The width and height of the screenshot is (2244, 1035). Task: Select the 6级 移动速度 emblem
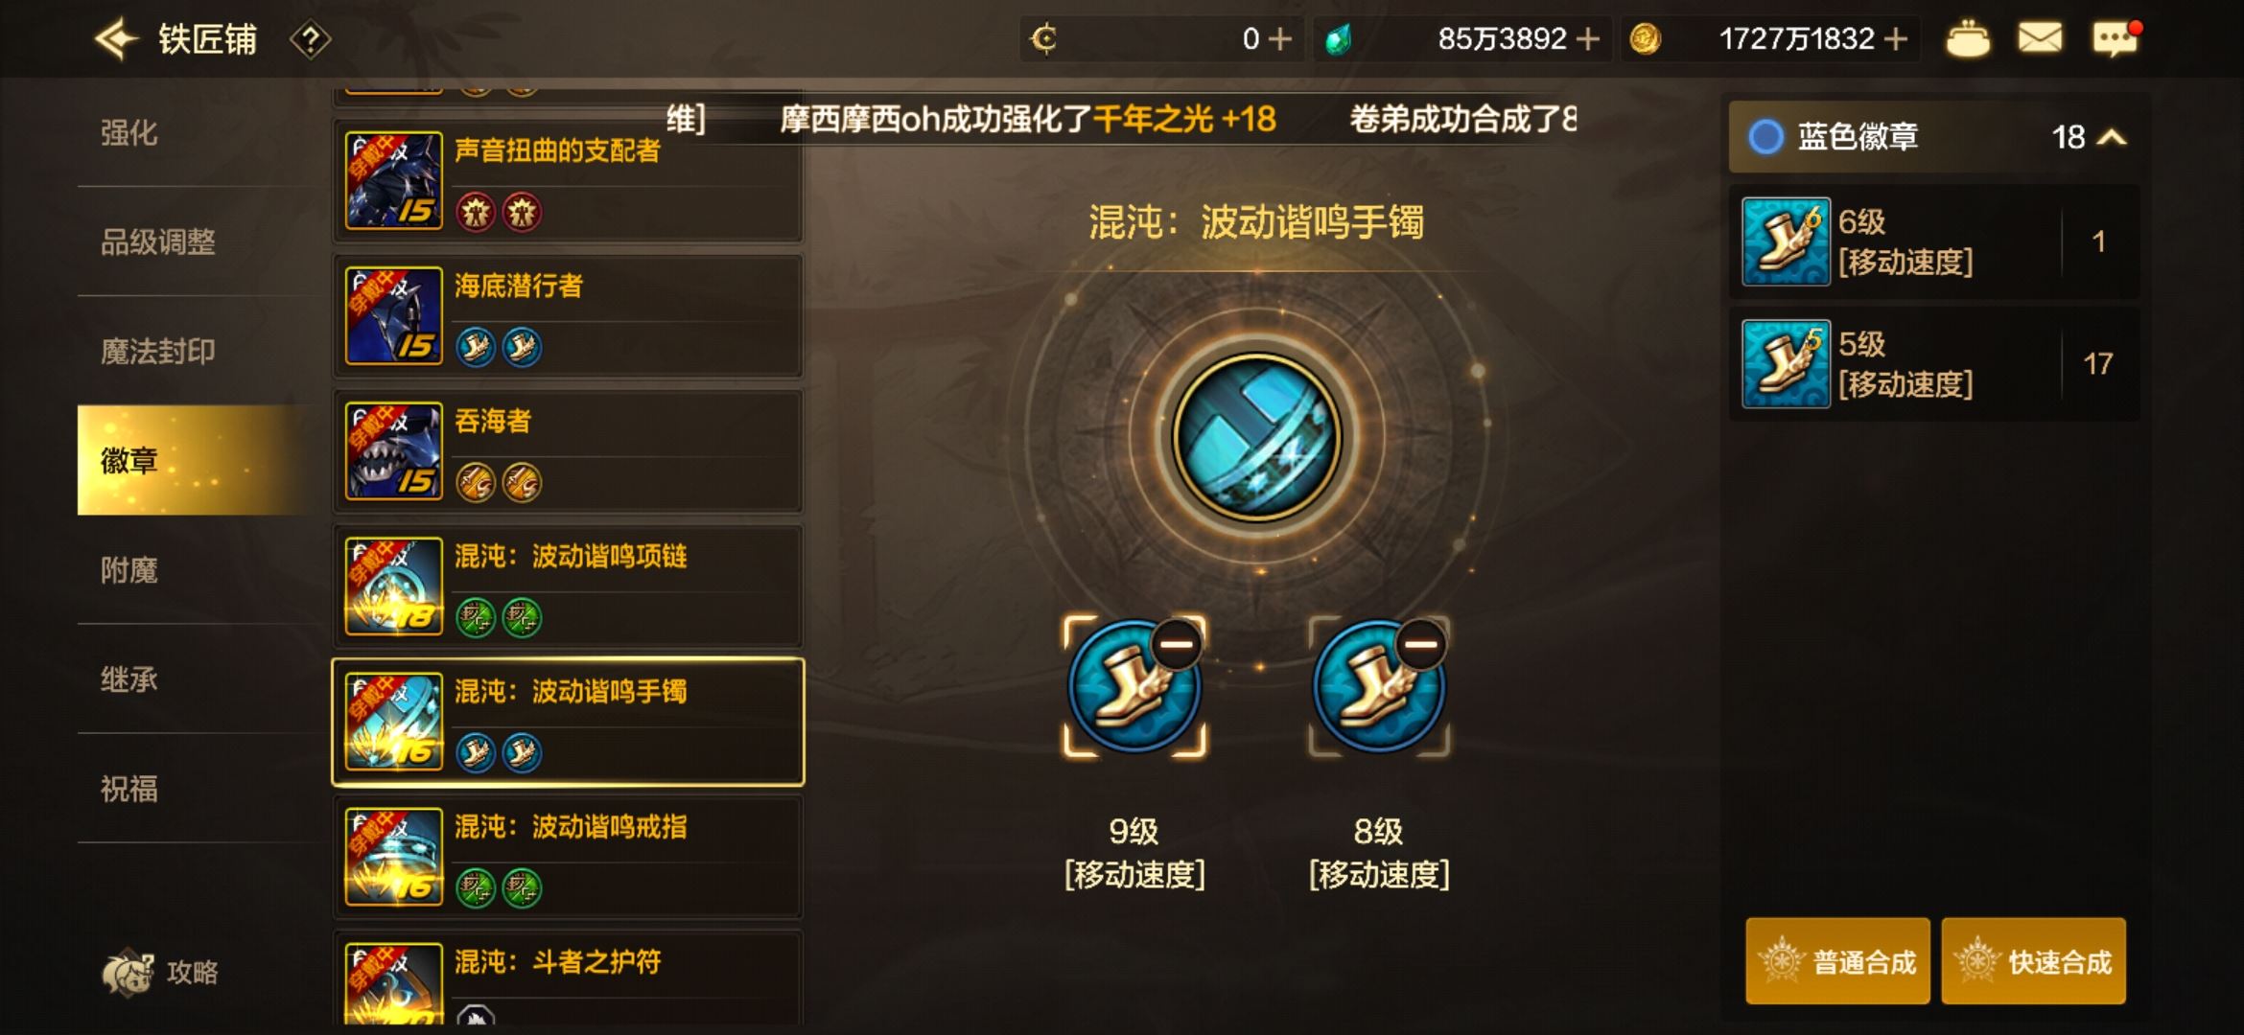click(x=1934, y=241)
